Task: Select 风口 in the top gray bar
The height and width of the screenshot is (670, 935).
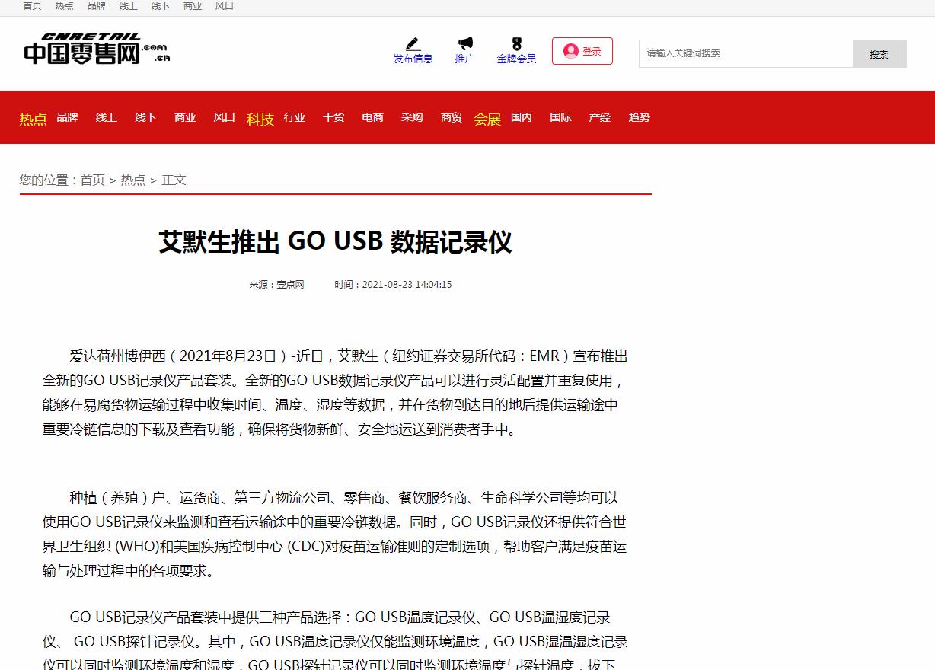Action: tap(225, 6)
